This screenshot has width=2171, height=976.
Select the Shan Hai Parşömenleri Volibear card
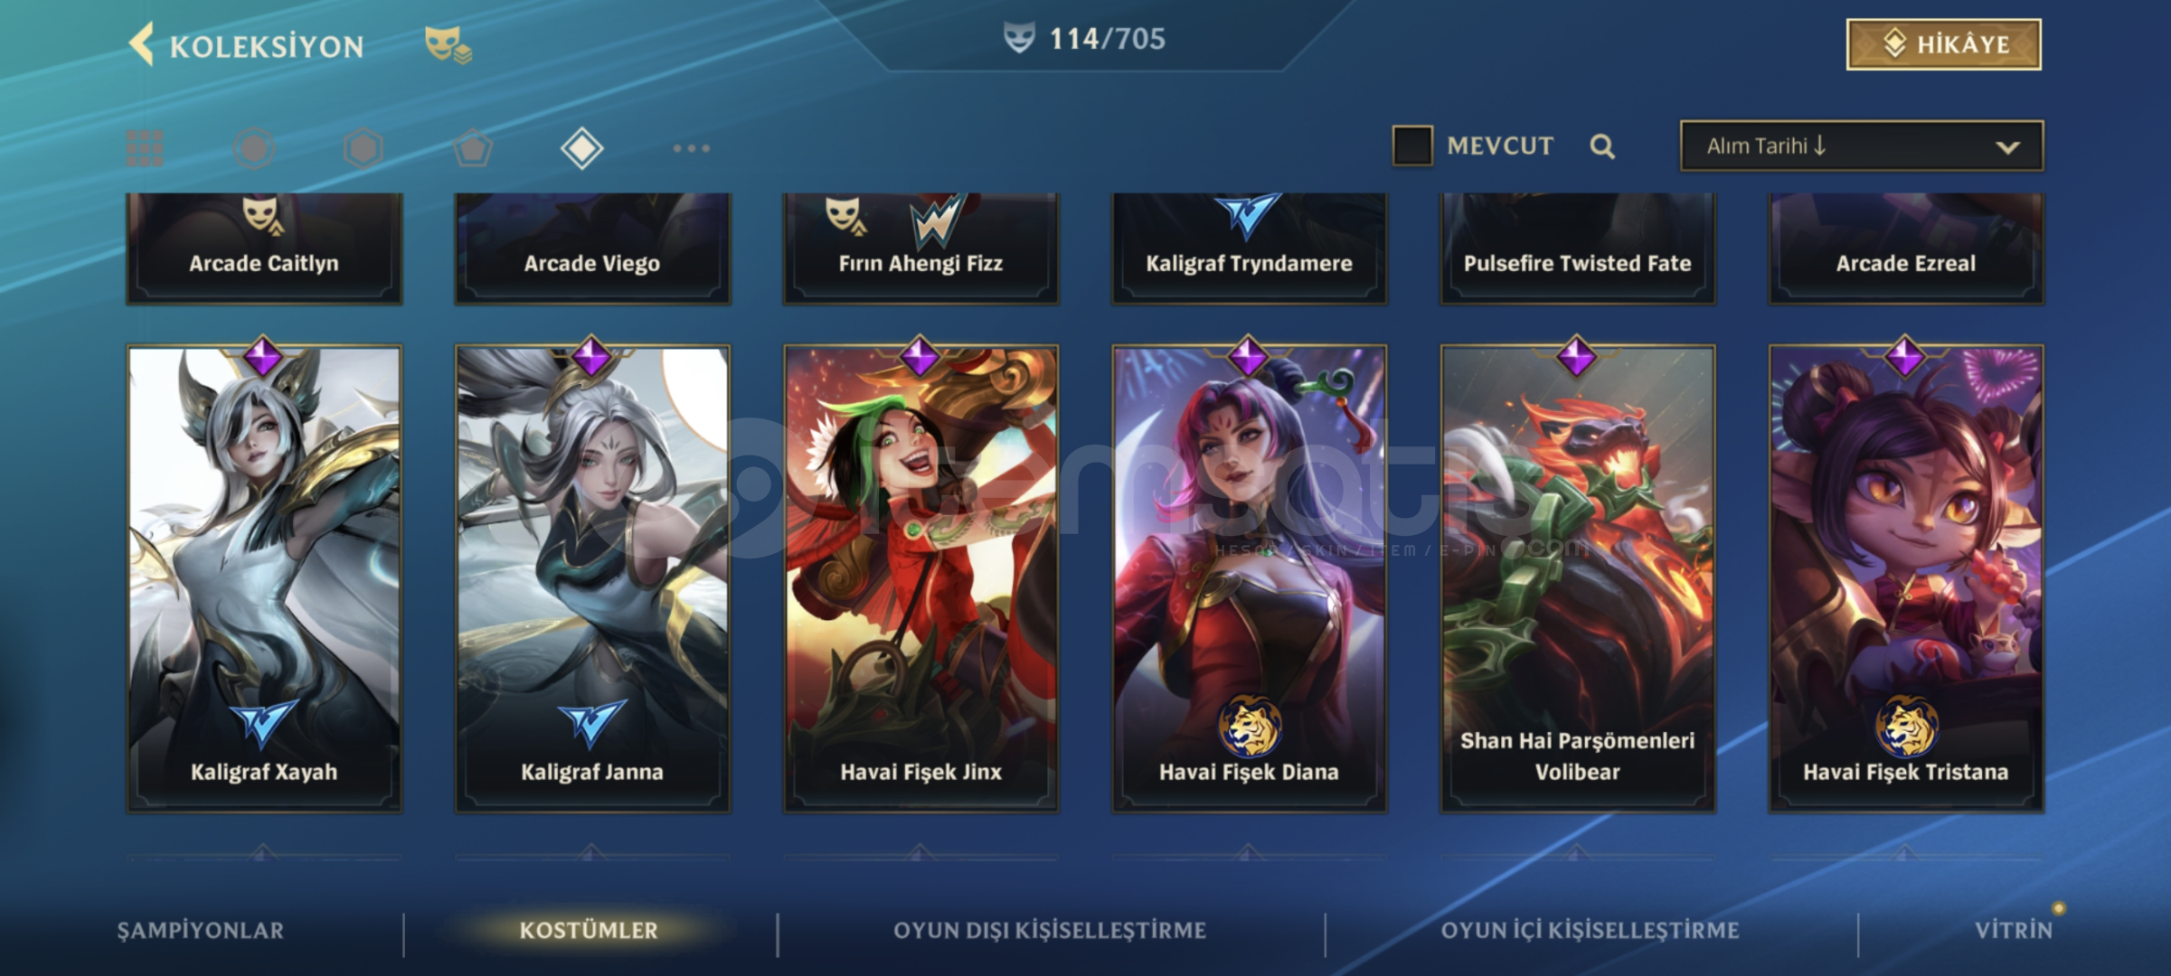(x=1577, y=578)
